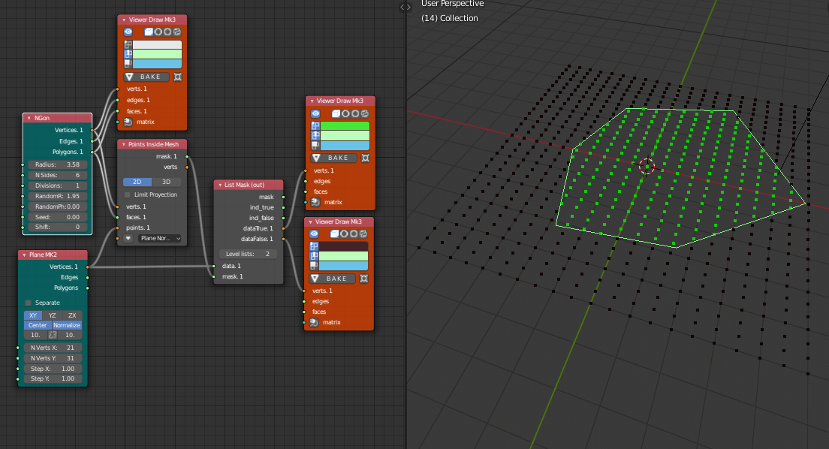
Task: Collapse the NGon node with its header arrow
Action: point(28,118)
